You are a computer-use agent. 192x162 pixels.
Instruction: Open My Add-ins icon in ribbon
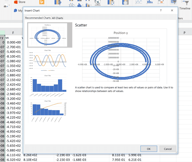[15, 11]
